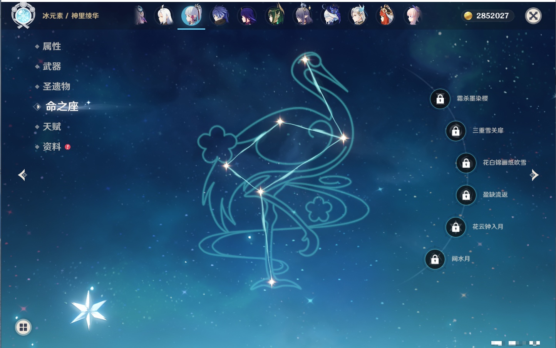The width and height of the screenshot is (556, 348).
Task: Select the green-haired character portrait with horns
Action: click(x=275, y=16)
